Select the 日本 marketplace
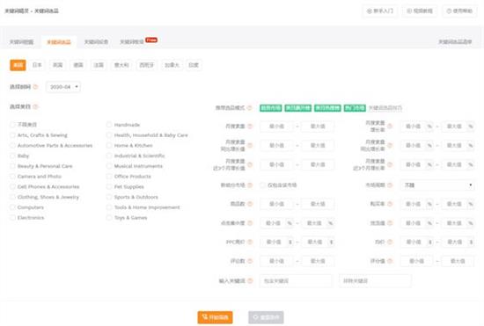 (37, 65)
